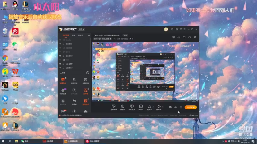Click the Windows Start button
The height and width of the screenshot is (144, 257).
[x=3, y=141]
